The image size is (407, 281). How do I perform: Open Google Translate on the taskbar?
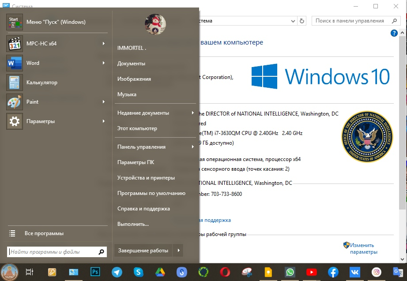[398, 272]
